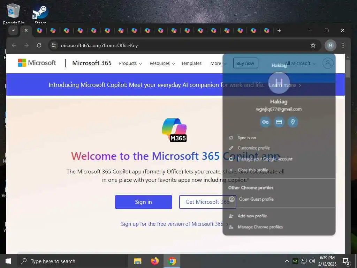Image resolution: width=357 pixels, height=268 pixels.
Task: Open the clock showing 6:39 PM
Action: 328,261
